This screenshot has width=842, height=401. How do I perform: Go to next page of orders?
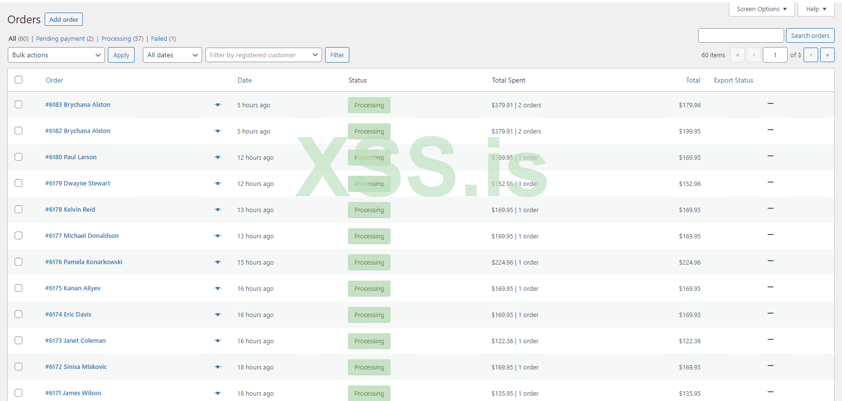(x=811, y=55)
